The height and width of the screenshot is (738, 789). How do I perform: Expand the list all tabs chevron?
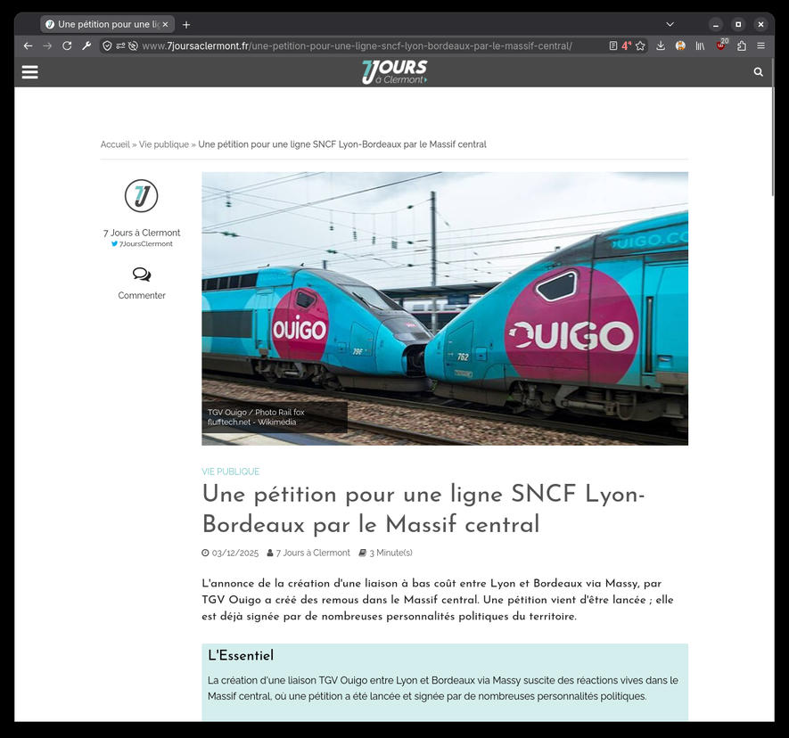pos(670,24)
